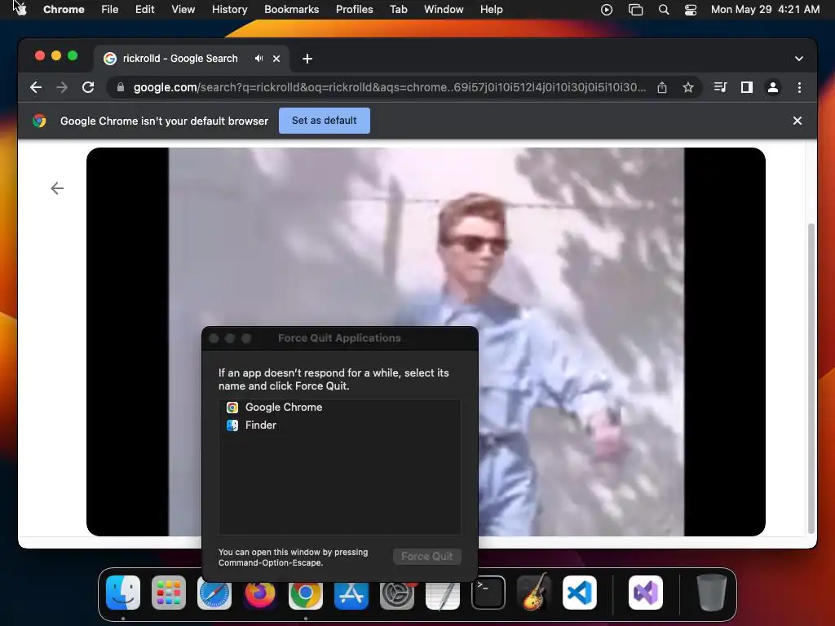The width and height of the screenshot is (835, 626).
Task: Select the rickrolld - Google Search tab
Action: tap(180, 59)
